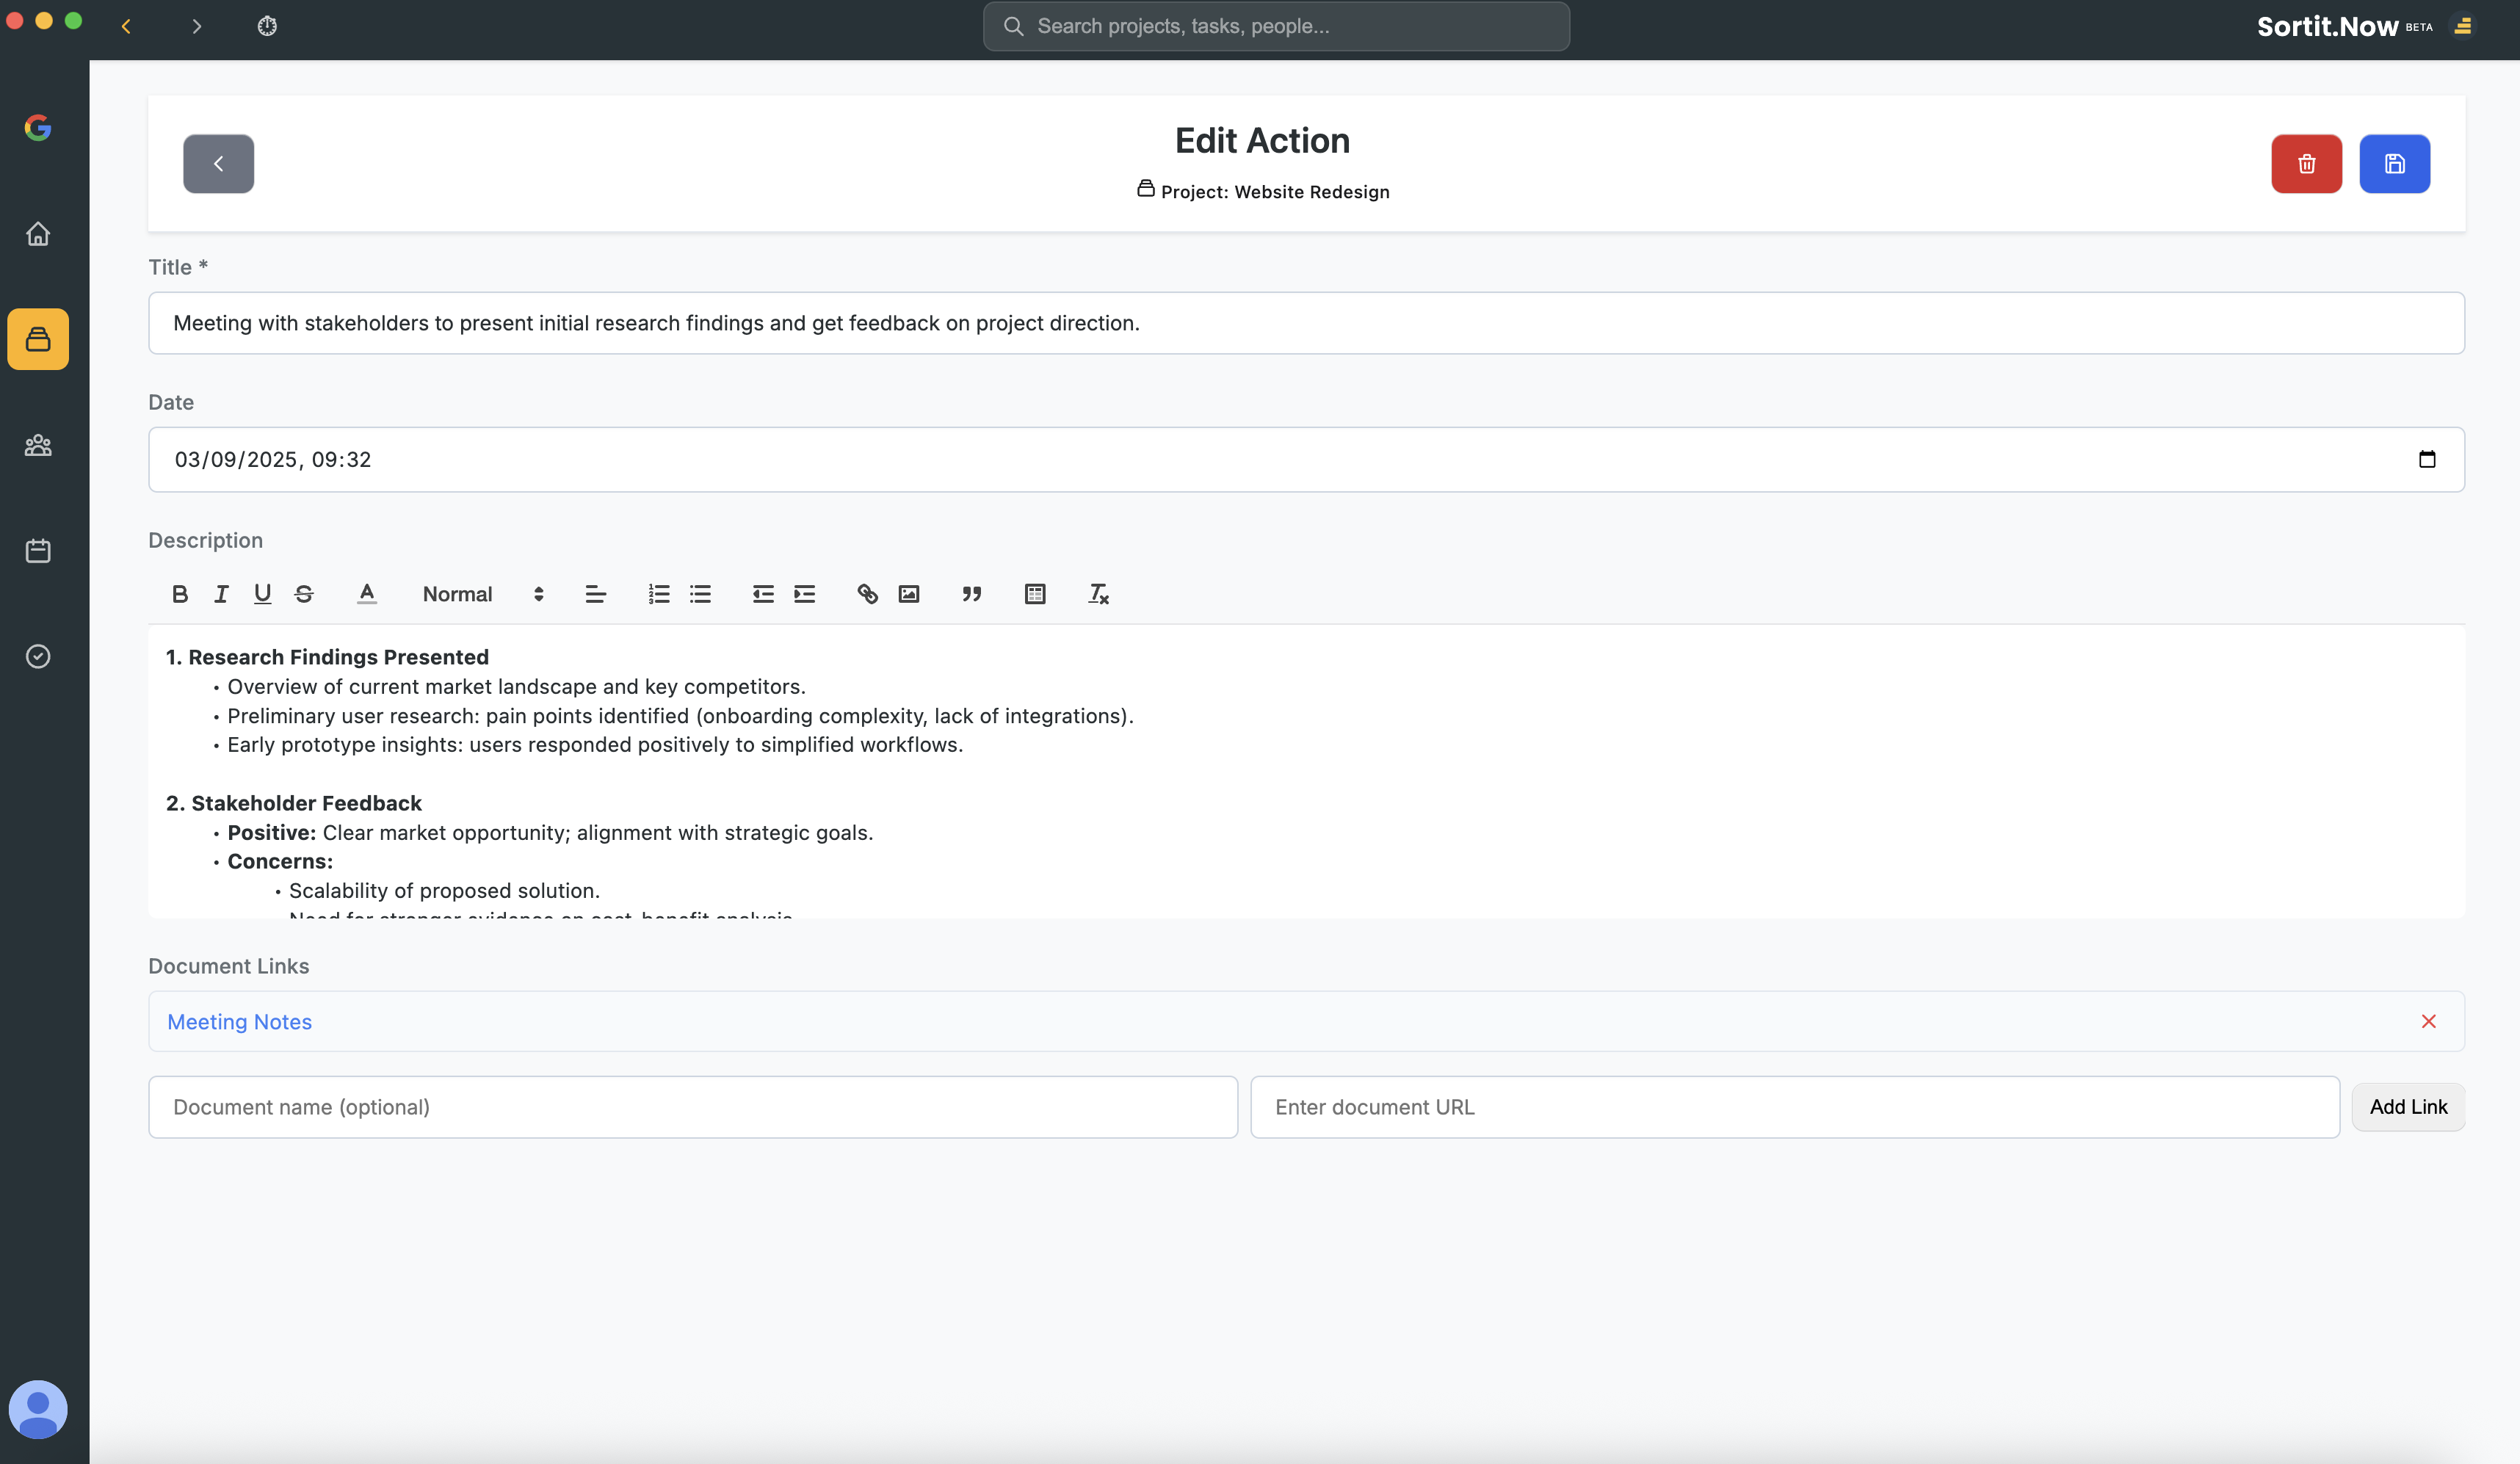This screenshot has width=2520, height=1464.
Task: Save the action with the blue disk button
Action: pyautogui.click(x=2394, y=164)
